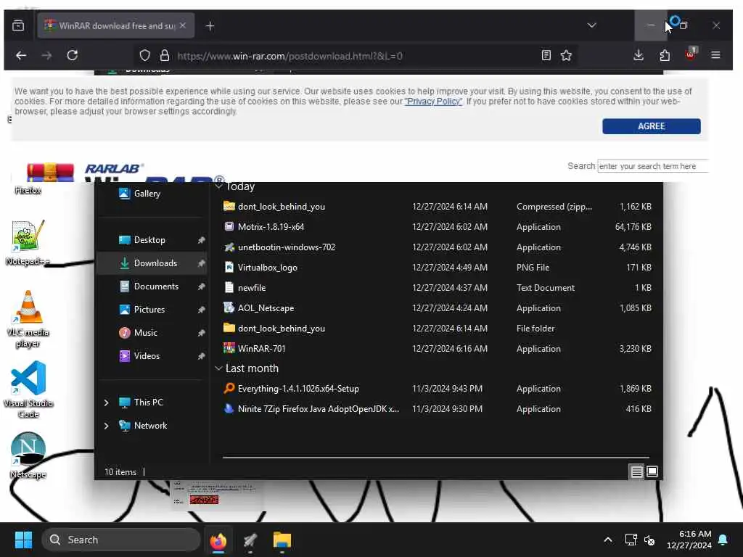Unpin Documents using its pin icon
Image resolution: width=743 pixels, height=557 pixels.
point(201,286)
